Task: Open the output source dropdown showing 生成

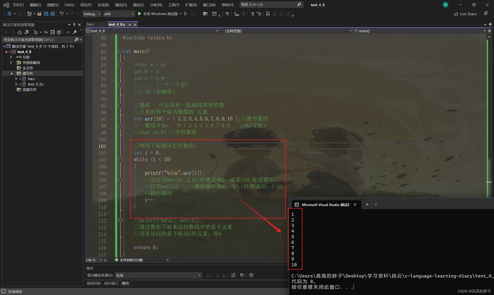Action: pos(158,275)
